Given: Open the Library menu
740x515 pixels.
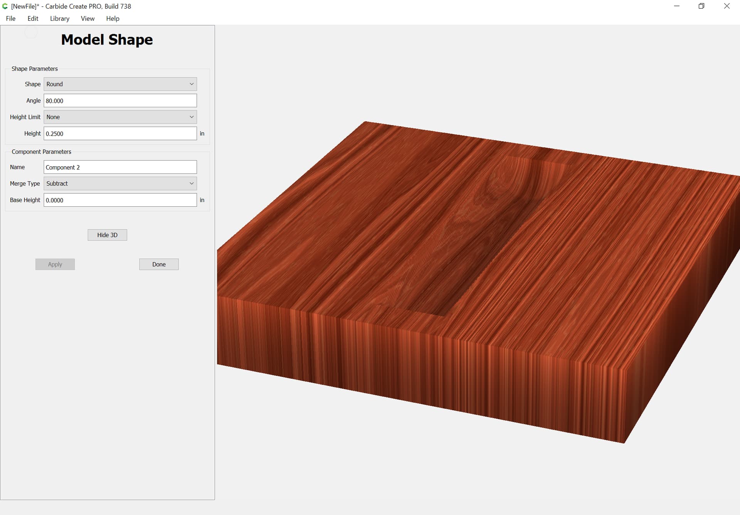Looking at the screenshot, I should point(60,18).
